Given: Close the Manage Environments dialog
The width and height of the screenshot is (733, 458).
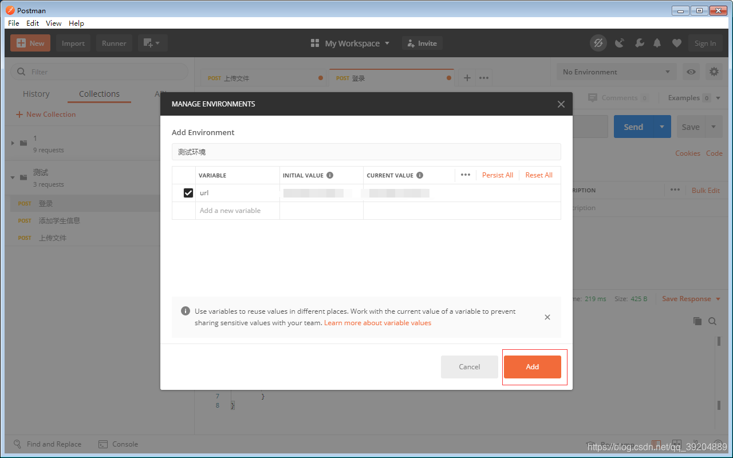Looking at the screenshot, I should click(x=561, y=104).
